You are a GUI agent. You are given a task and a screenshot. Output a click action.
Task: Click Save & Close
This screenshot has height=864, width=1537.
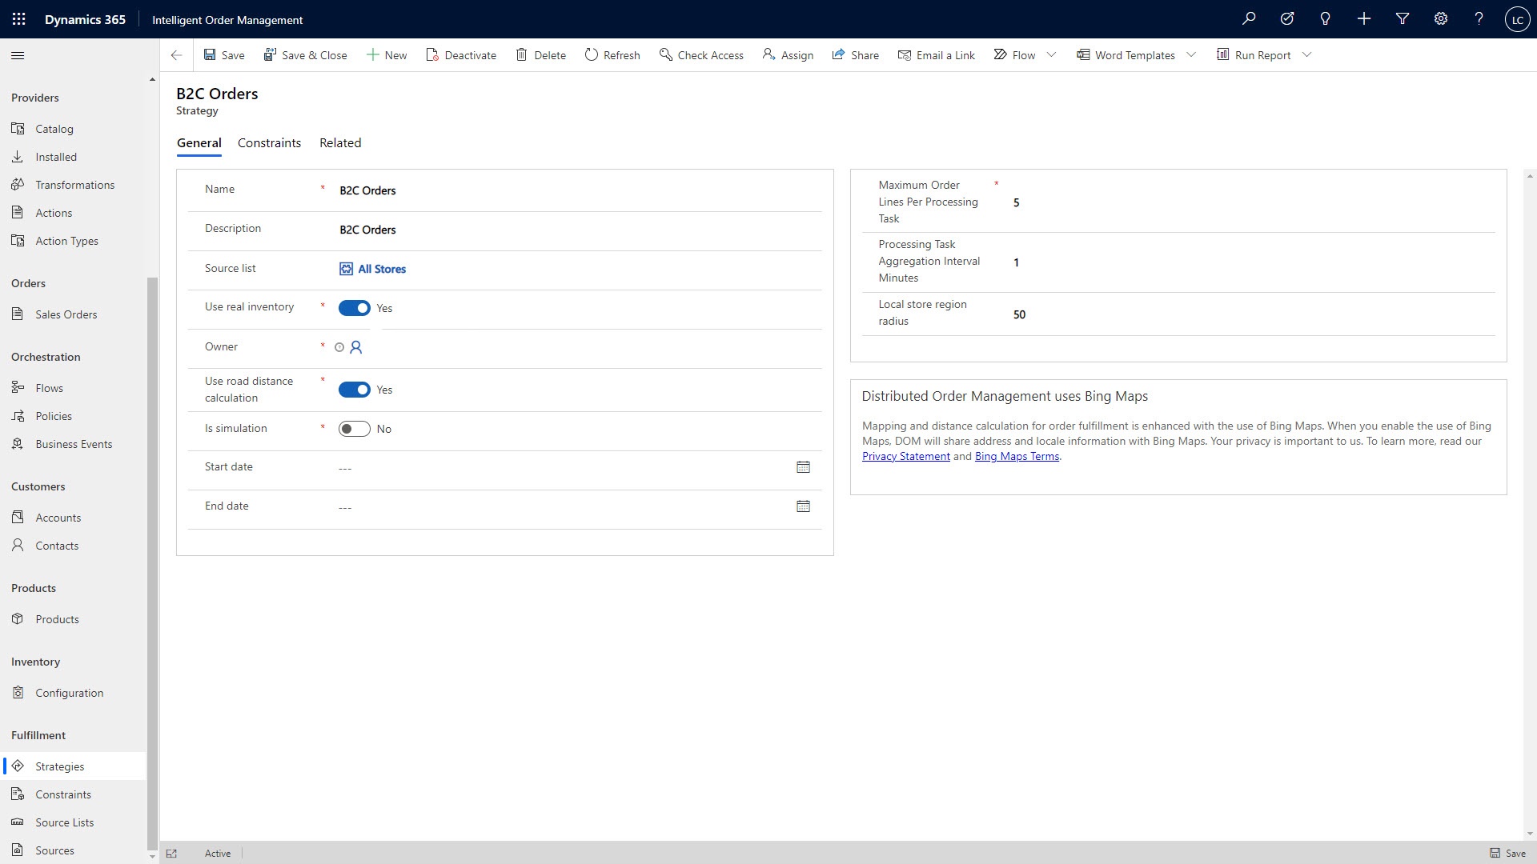305,55
